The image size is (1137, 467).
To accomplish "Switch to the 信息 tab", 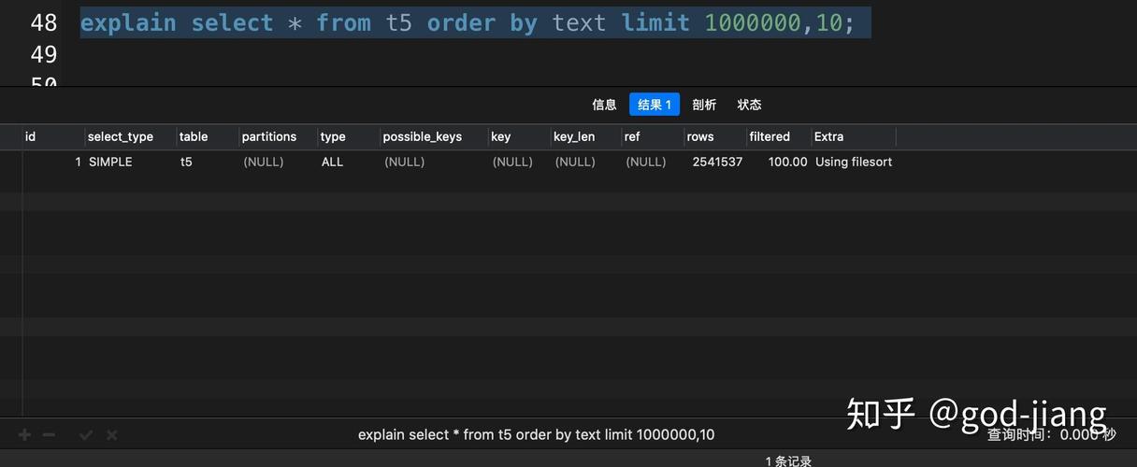I will [604, 105].
